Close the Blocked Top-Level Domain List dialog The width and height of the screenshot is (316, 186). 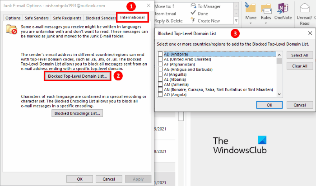point(310,33)
